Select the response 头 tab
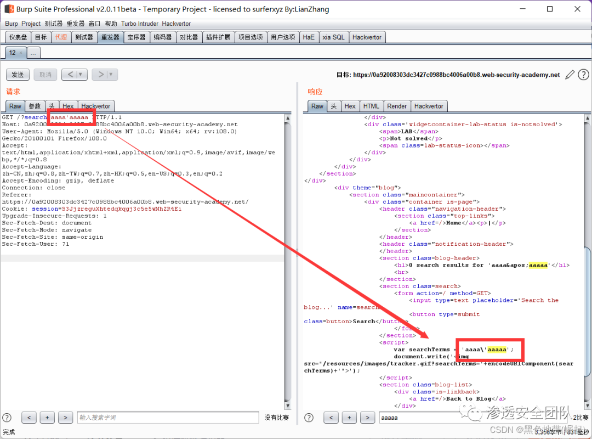This screenshot has width=592, height=439. [334, 106]
